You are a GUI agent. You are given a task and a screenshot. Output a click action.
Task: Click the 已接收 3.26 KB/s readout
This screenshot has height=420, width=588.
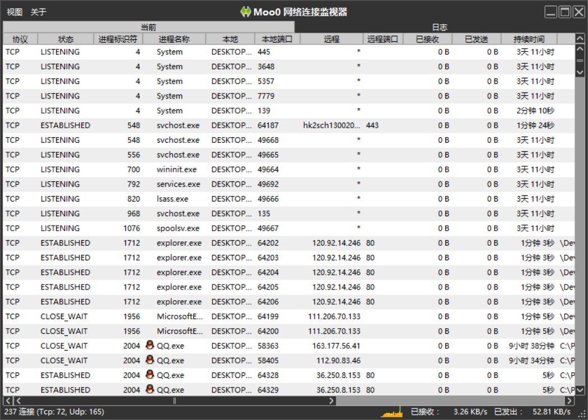point(449,412)
